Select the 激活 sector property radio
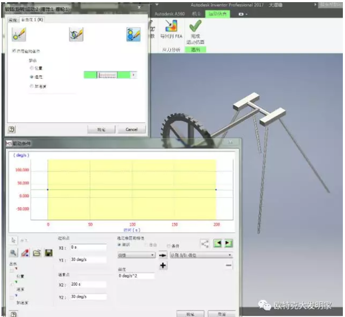The height and width of the screenshot is (317, 345). [x=119, y=245]
